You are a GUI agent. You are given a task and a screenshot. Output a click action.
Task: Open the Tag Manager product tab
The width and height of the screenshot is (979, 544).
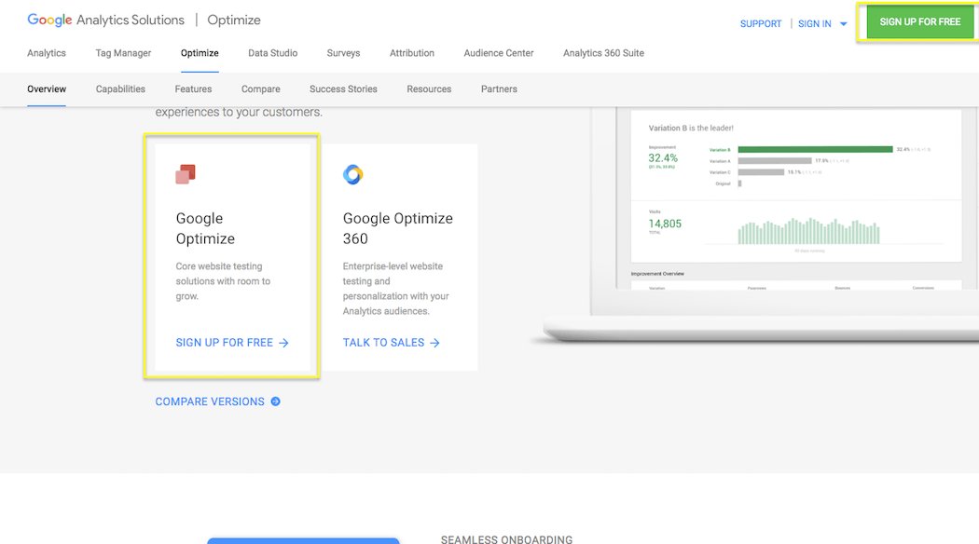pyautogui.click(x=123, y=53)
